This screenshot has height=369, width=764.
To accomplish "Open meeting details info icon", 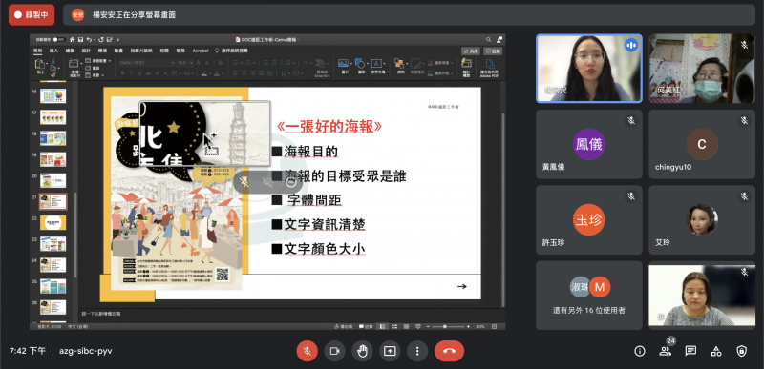I will (640, 351).
